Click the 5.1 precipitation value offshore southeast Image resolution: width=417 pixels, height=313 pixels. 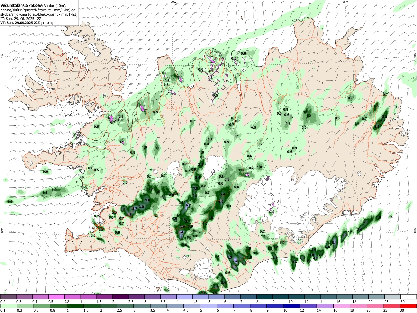334,243
